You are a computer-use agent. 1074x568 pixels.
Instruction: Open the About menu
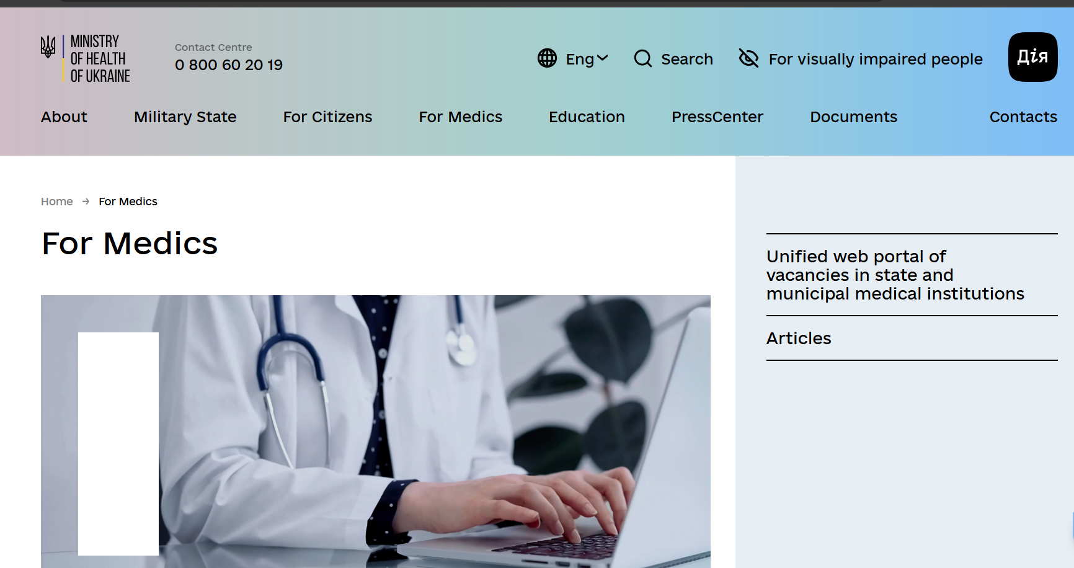(x=64, y=117)
